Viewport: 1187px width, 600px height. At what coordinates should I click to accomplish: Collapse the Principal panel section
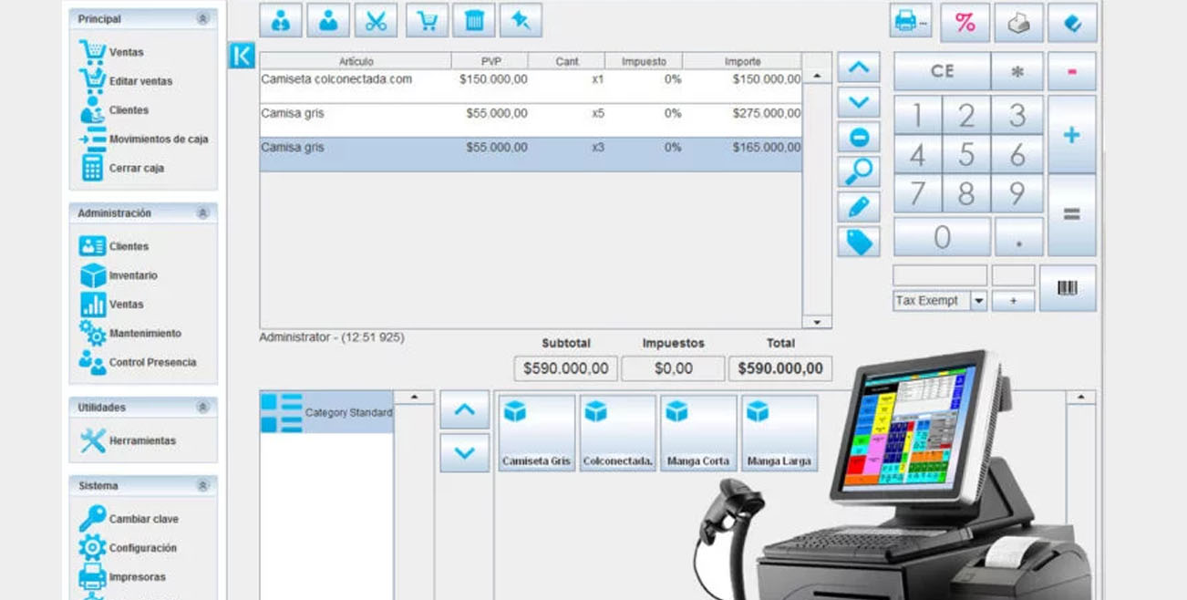pyautogui.click(x=202, y=19)
